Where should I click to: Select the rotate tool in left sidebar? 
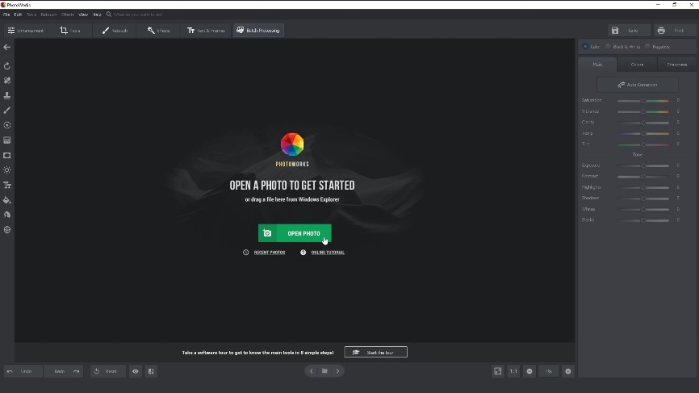7,66
